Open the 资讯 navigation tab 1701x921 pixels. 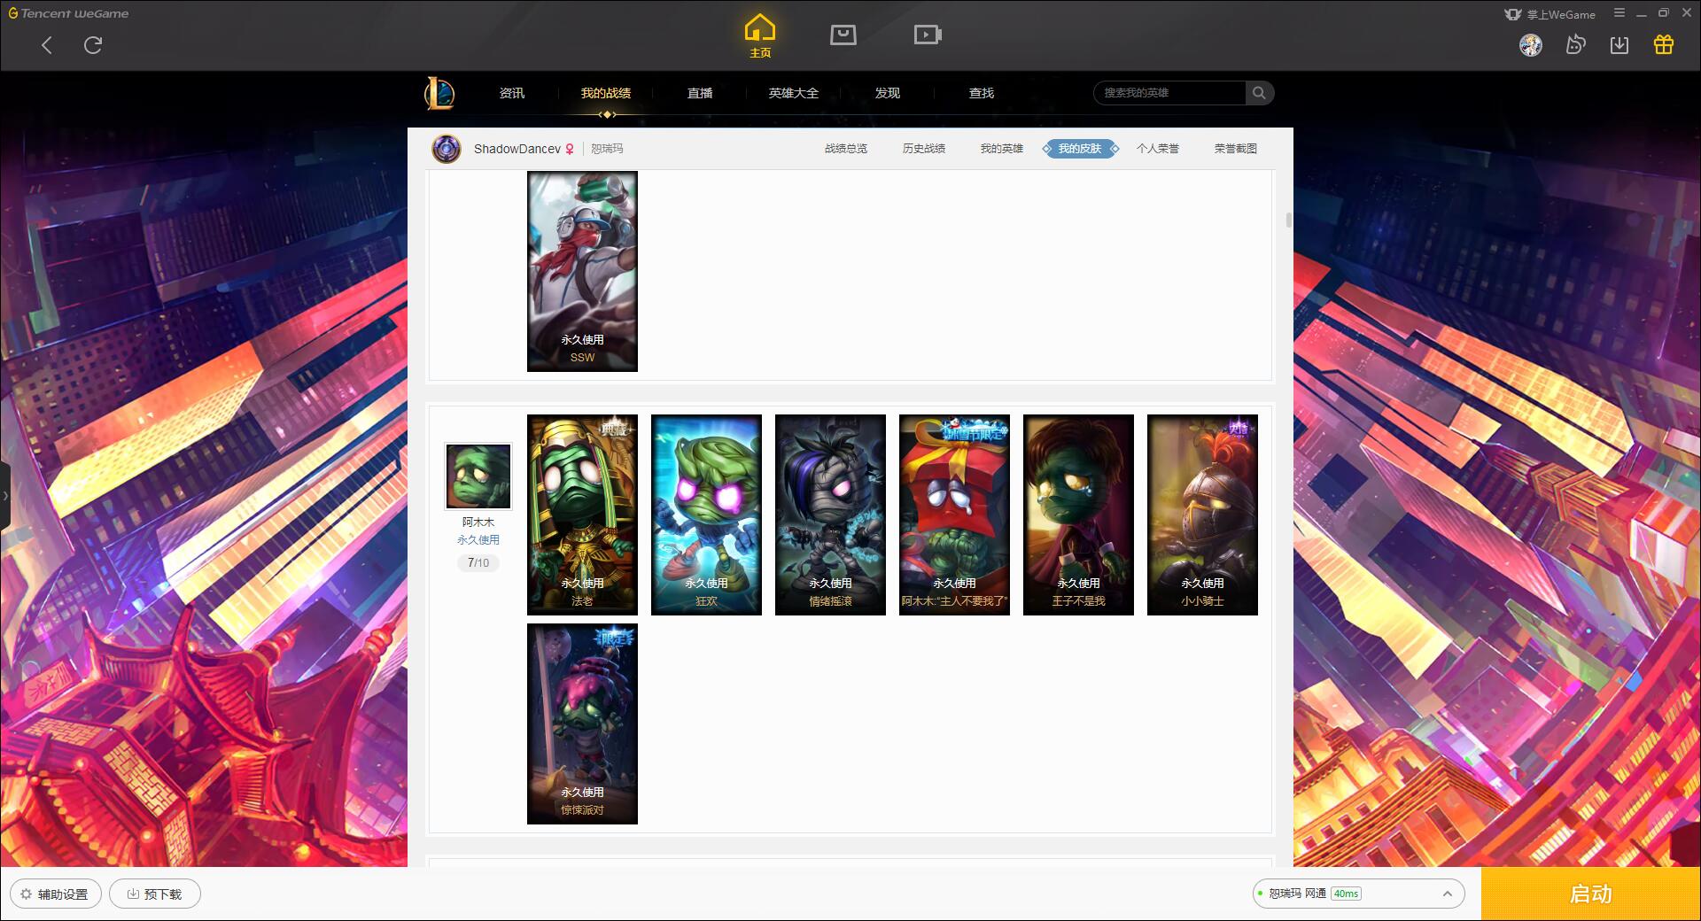[x=512, y=93]
